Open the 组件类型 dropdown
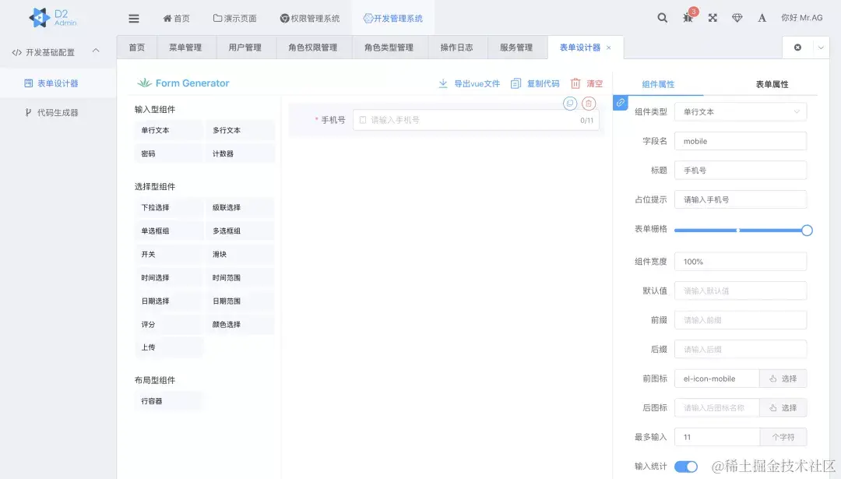Image resolution: width=841 pixels, height=479 pixels. pos(741,111)
